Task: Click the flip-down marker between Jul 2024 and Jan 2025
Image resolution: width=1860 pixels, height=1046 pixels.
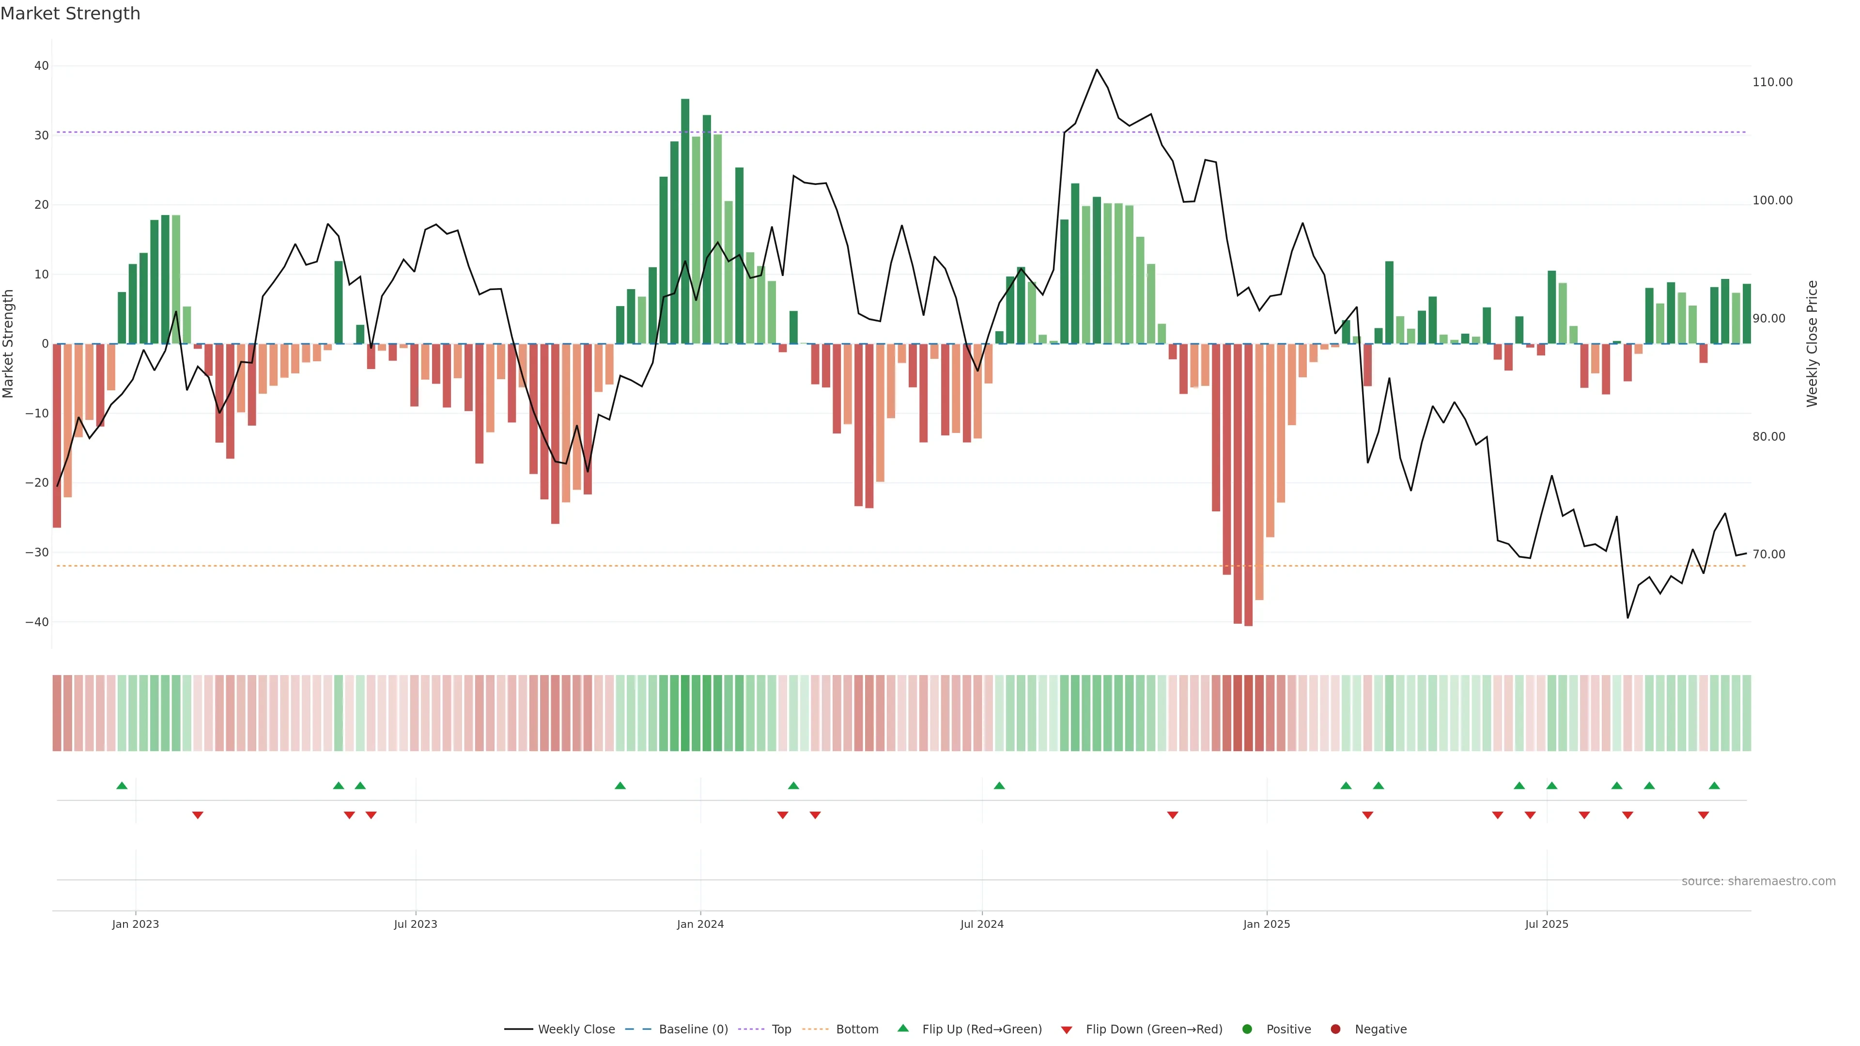Action: (1173, 815)
